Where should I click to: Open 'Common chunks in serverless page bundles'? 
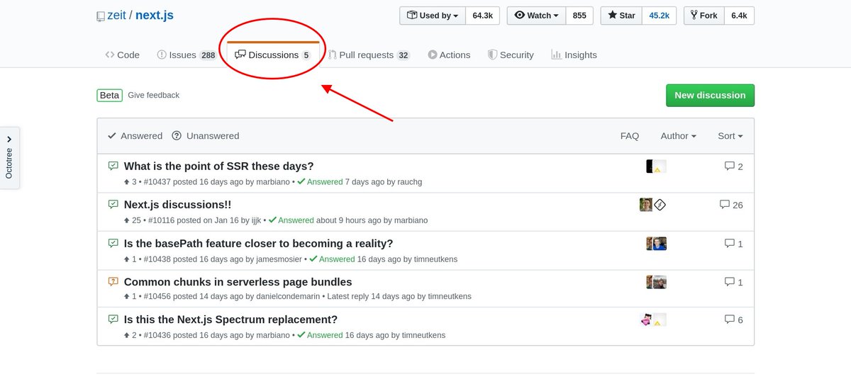point(238,281)
